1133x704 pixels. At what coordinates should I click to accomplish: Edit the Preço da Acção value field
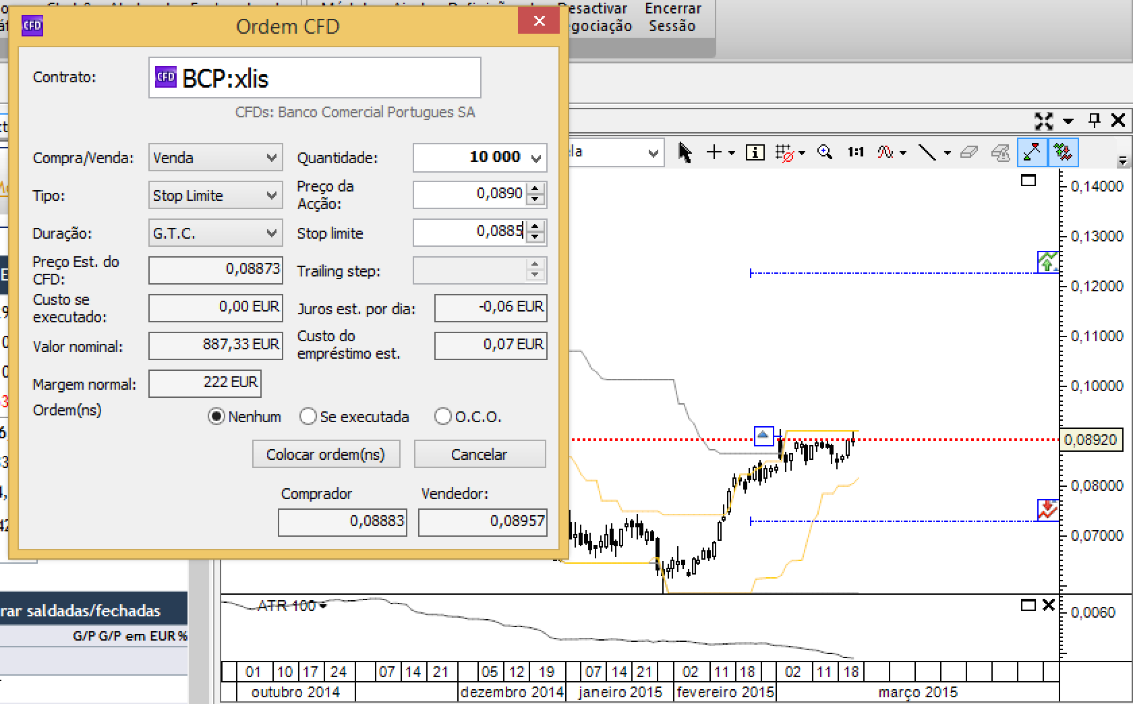469,194
